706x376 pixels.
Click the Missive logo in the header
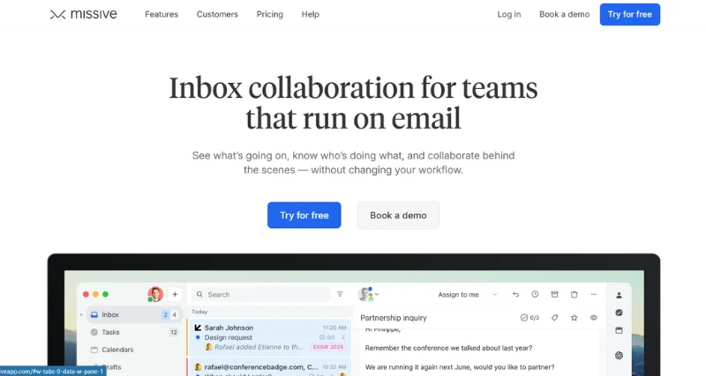pyautogui.click(x=82, y=14)
